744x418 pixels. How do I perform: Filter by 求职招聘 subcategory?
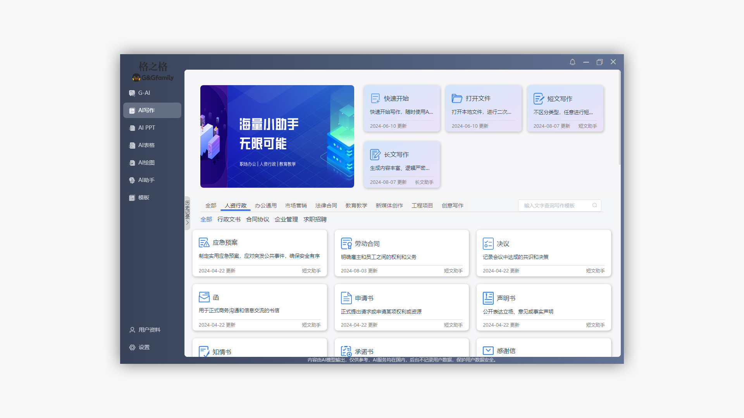(x=315, y=219)
